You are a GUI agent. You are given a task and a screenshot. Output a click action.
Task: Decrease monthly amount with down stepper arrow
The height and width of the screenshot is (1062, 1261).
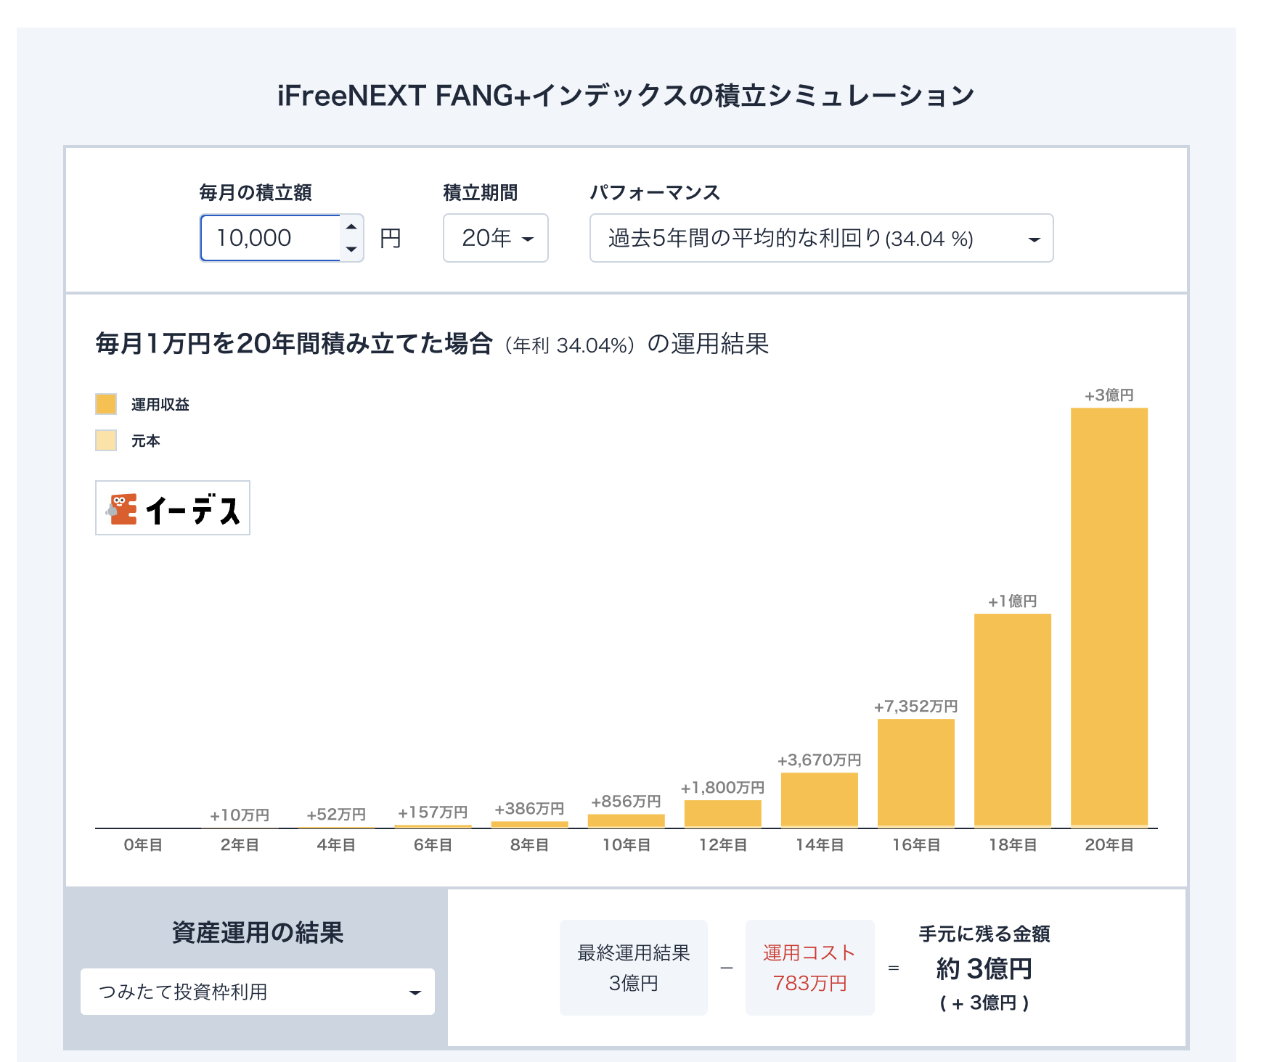click(x=351, y=249)
